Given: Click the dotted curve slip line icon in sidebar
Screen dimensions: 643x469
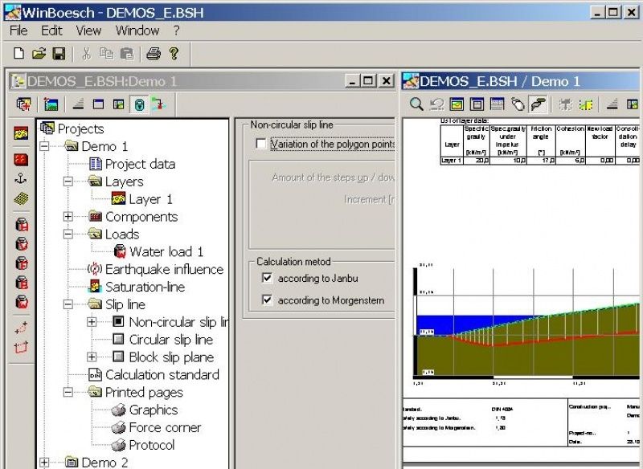Looking at the screenshot, I should coord(21,328).
